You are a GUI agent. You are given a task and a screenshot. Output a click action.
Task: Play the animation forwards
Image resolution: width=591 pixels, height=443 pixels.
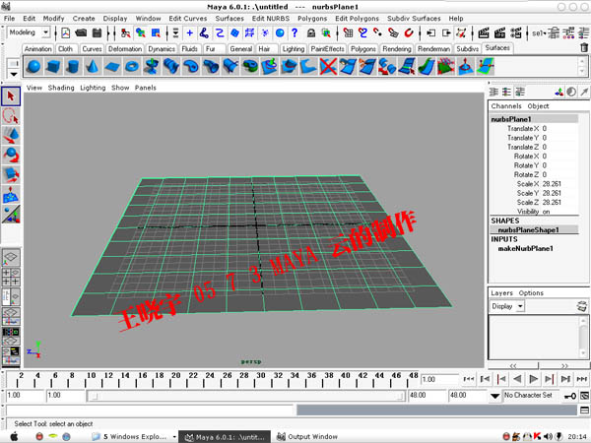click(533, 379)
